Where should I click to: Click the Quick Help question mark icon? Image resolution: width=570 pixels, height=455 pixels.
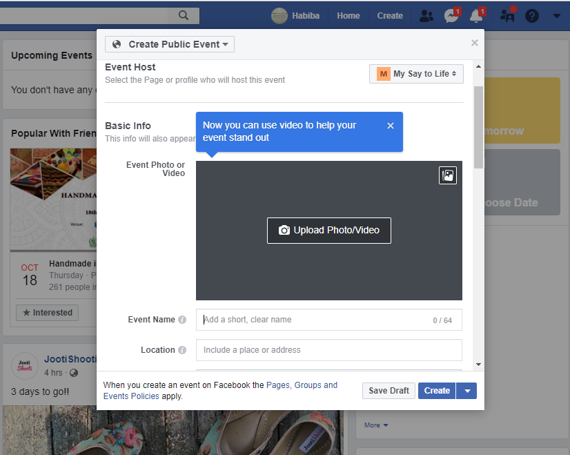[531, 16]
